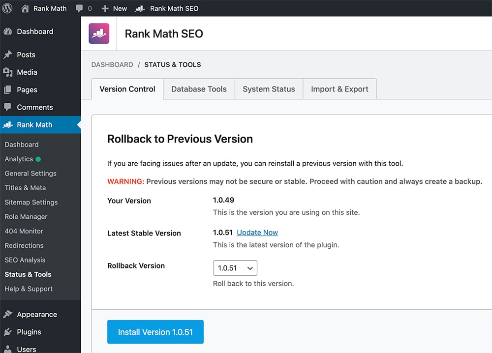492x353 pixels.
Task: Open 404 Monitor from the sidebar
Action: click(23, 231)
